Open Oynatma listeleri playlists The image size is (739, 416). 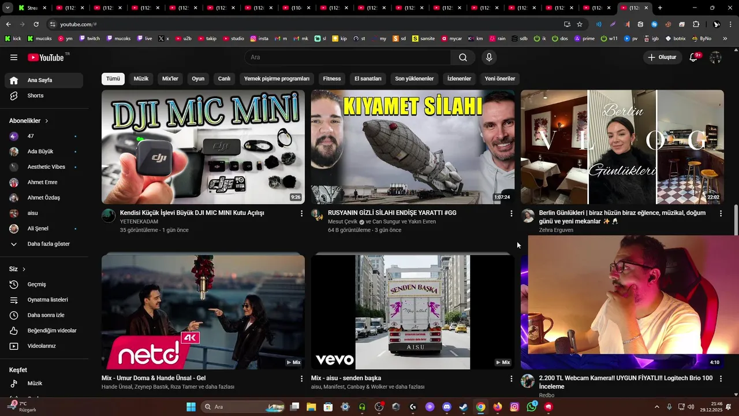pos(44,300)
